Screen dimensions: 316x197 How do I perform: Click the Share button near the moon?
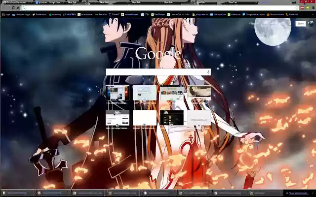point(301,24)
